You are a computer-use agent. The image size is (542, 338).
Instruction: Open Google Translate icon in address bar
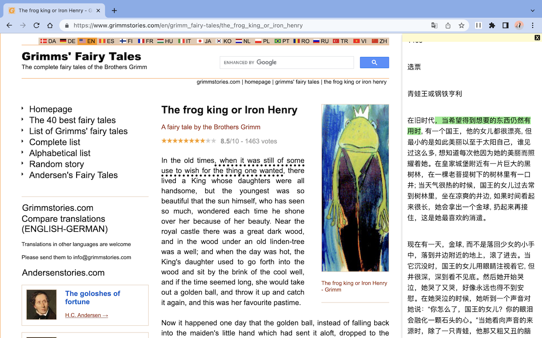434,25
